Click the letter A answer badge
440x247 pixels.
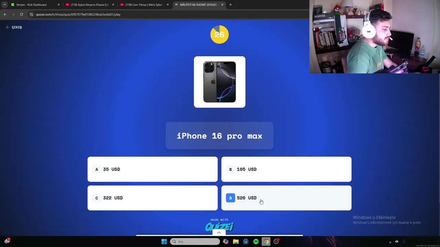click(97, 169)
